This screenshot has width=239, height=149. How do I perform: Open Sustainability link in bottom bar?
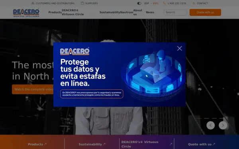click(x=92, y=144)
